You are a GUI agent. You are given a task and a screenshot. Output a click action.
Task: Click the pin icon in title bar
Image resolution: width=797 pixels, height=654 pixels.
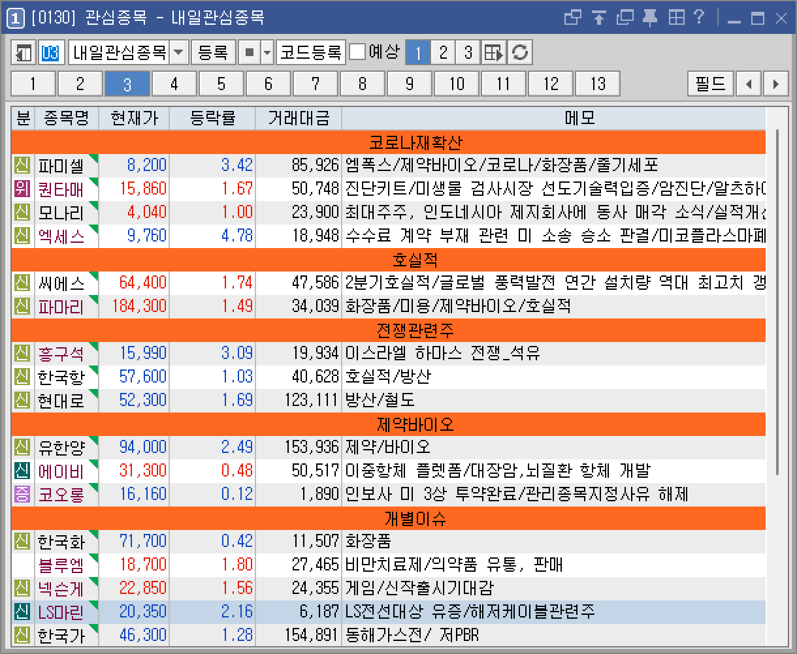[x=650, y=18]
